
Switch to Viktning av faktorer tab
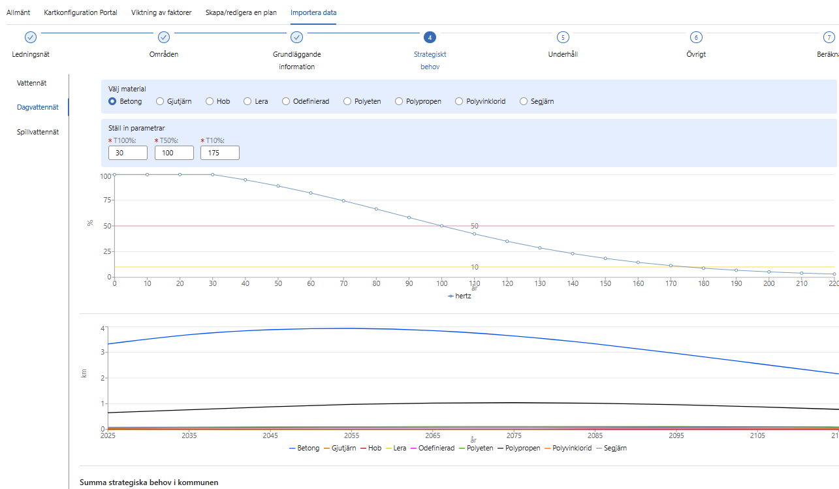pos(161,12)
